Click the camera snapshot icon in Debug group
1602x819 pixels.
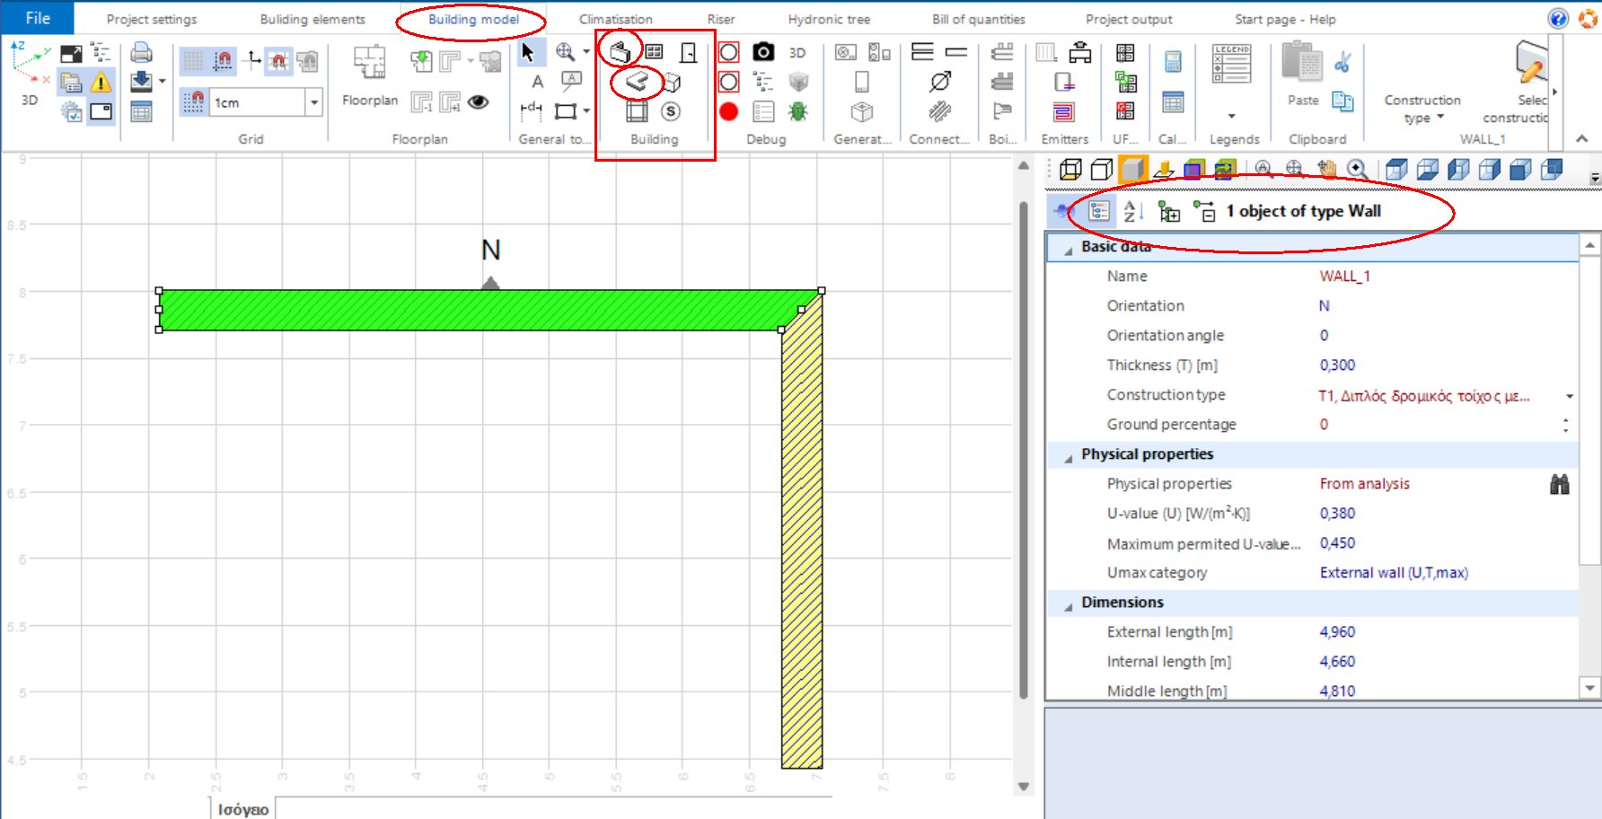click(x=764, y=52)
